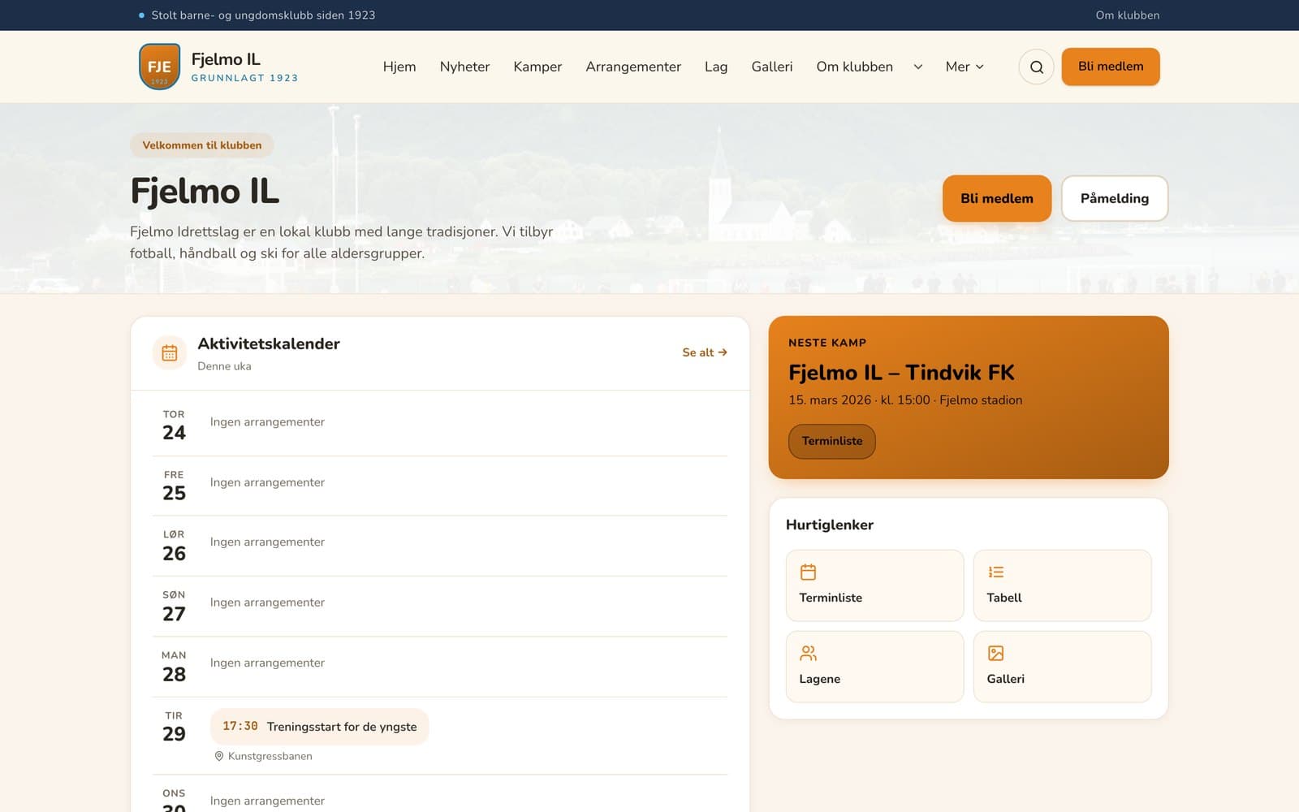
Task: Click the Fjelmo IL – Tindvik FK match title
Action: click(x=901, y=373)
